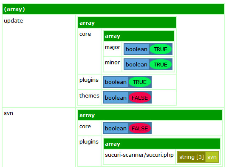Click the 'boolean' type label for minor
226x167 pixels.
coord(136,64)
